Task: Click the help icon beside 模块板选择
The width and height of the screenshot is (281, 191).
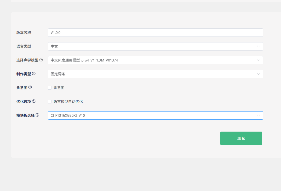Action: [x=37, y=115]
